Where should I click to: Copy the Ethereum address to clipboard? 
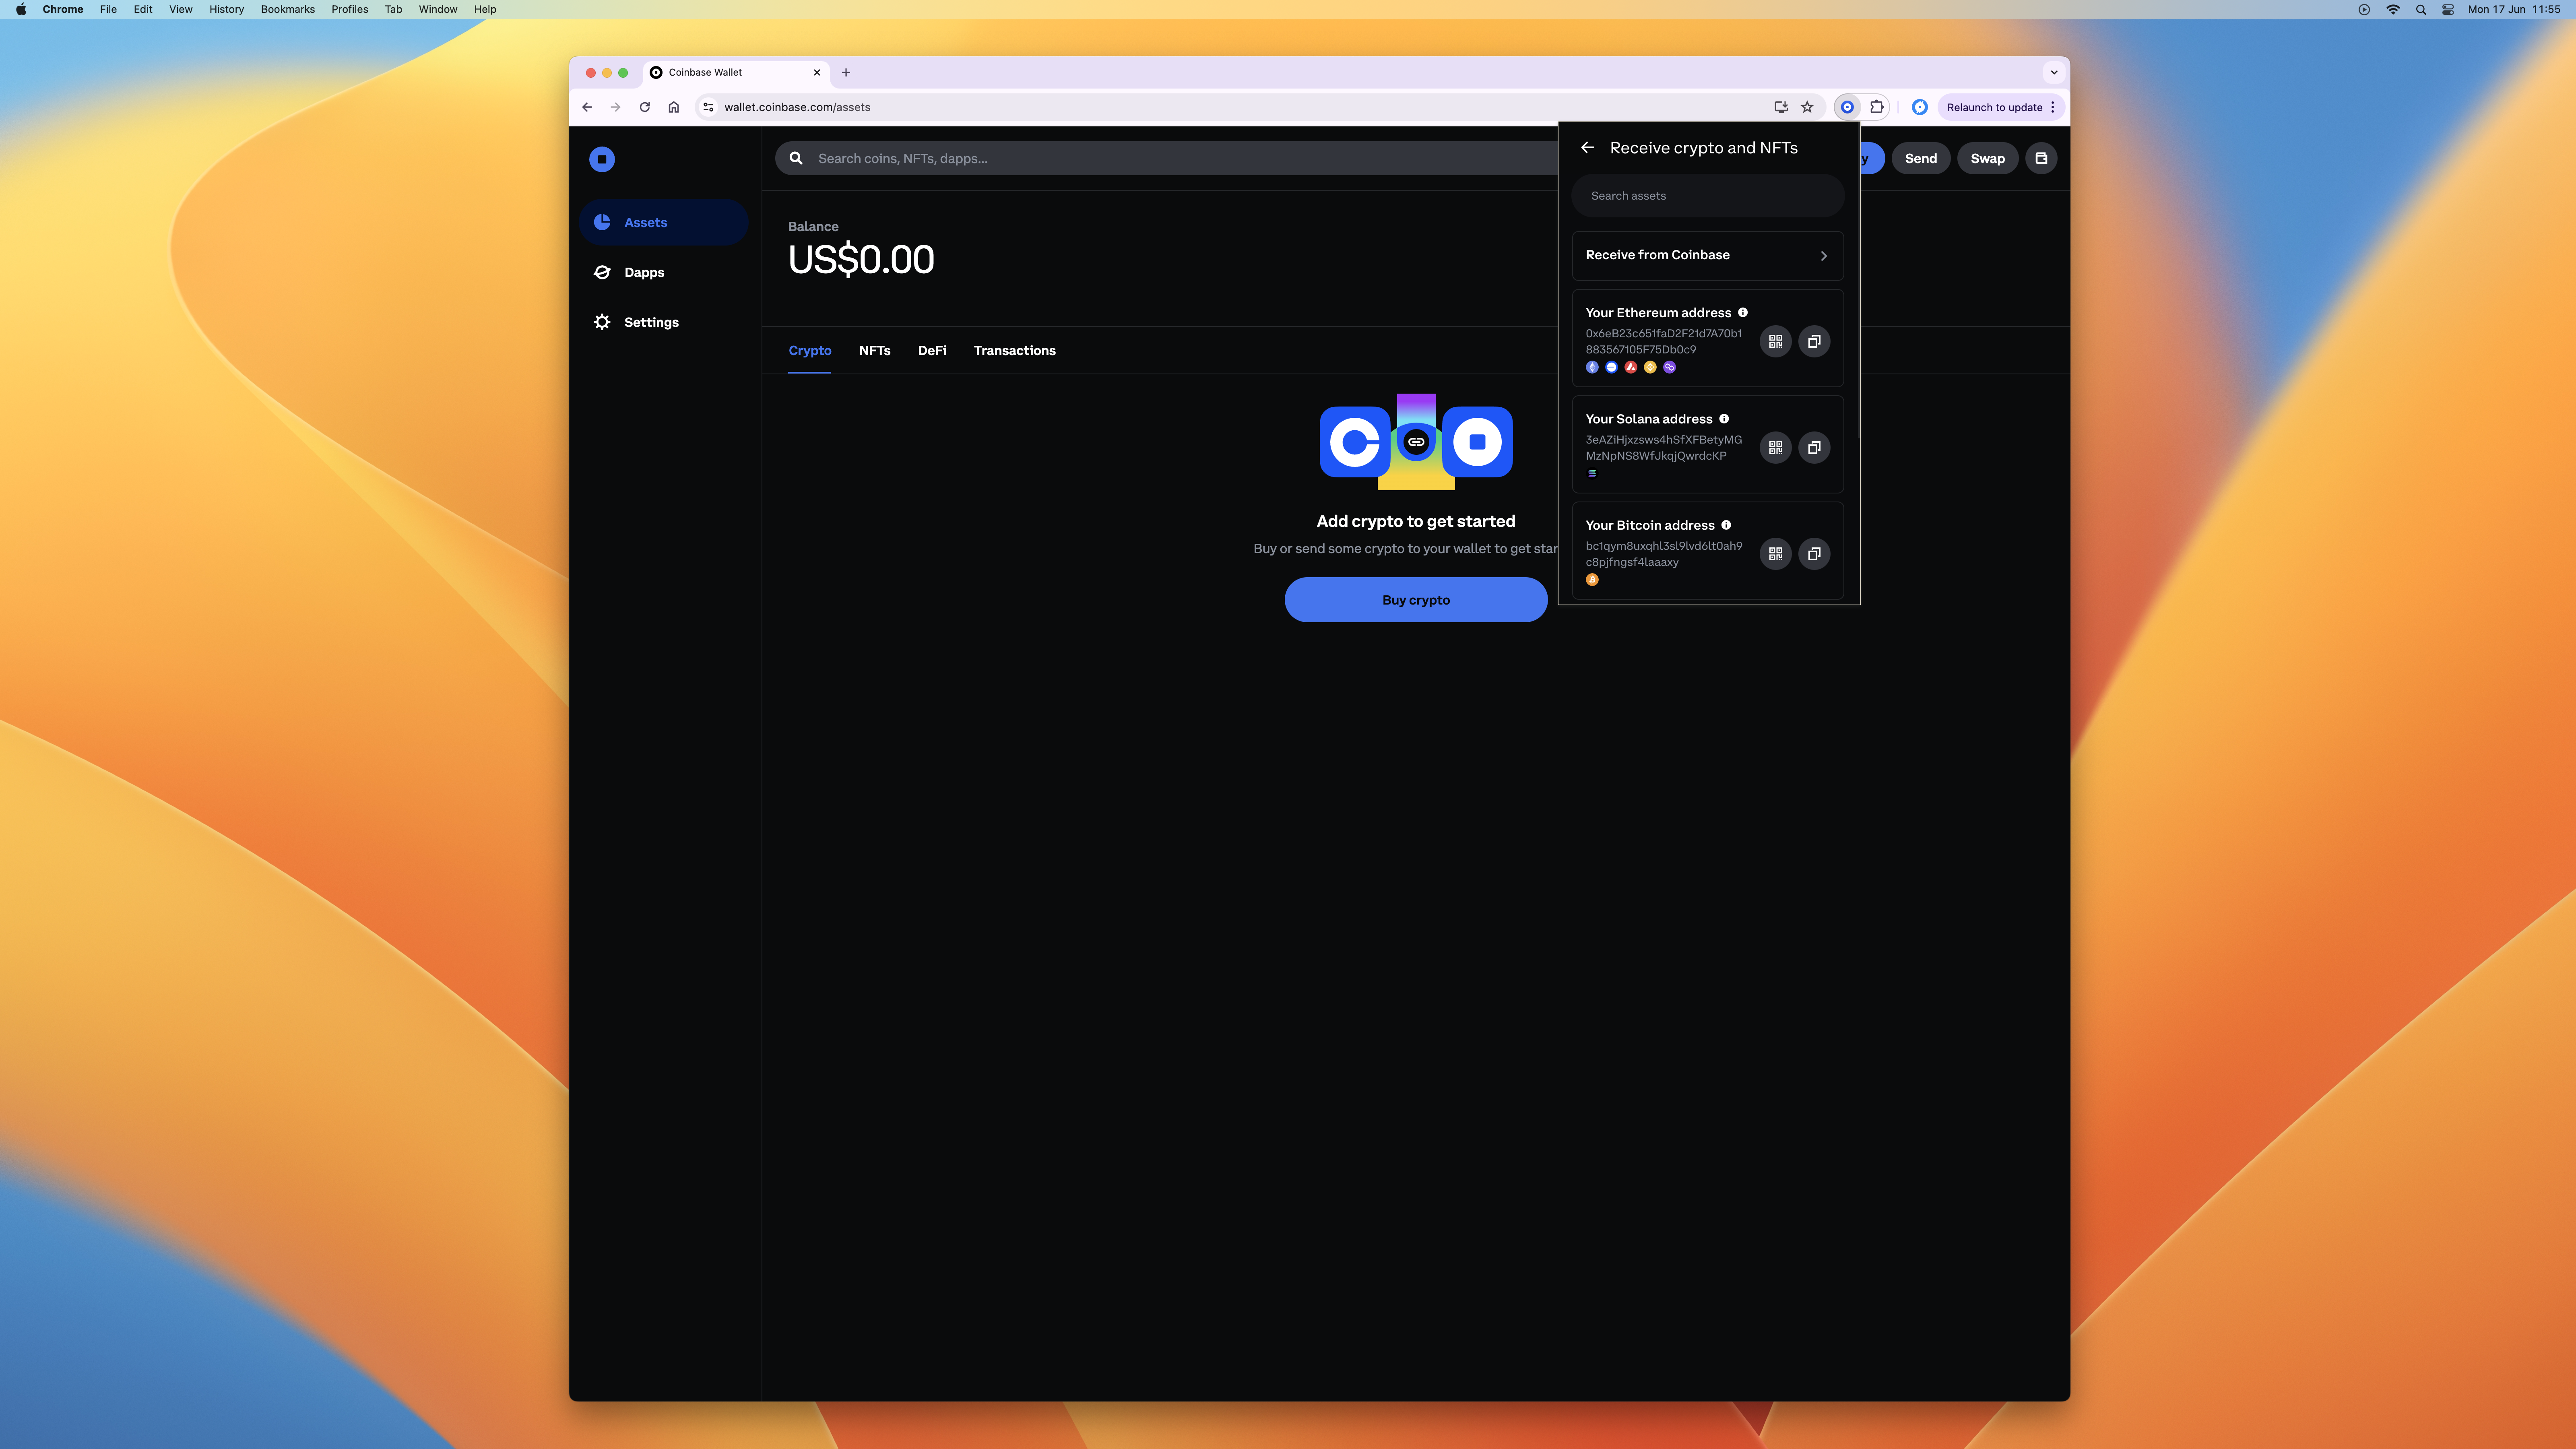(x=1814, y=341)
